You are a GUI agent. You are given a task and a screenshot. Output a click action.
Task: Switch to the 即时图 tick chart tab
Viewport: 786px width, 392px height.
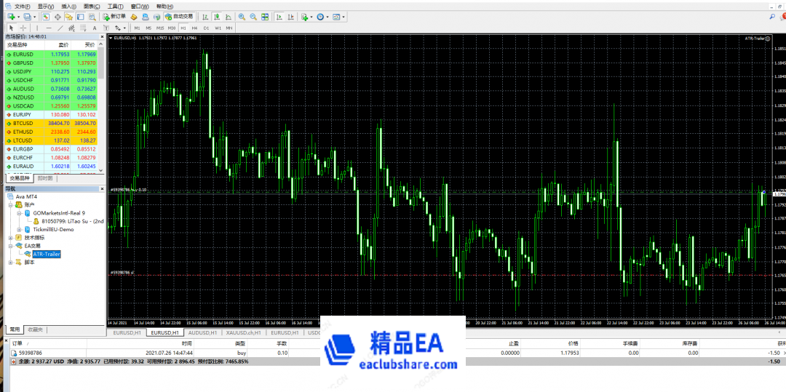coord(44,178)
